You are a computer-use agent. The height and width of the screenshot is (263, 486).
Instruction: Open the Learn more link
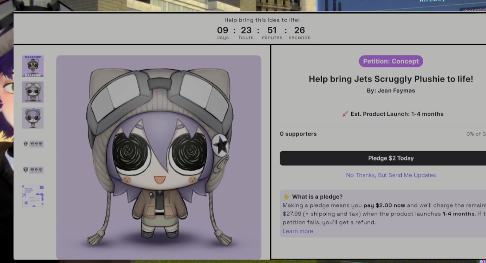click(298, 231)
